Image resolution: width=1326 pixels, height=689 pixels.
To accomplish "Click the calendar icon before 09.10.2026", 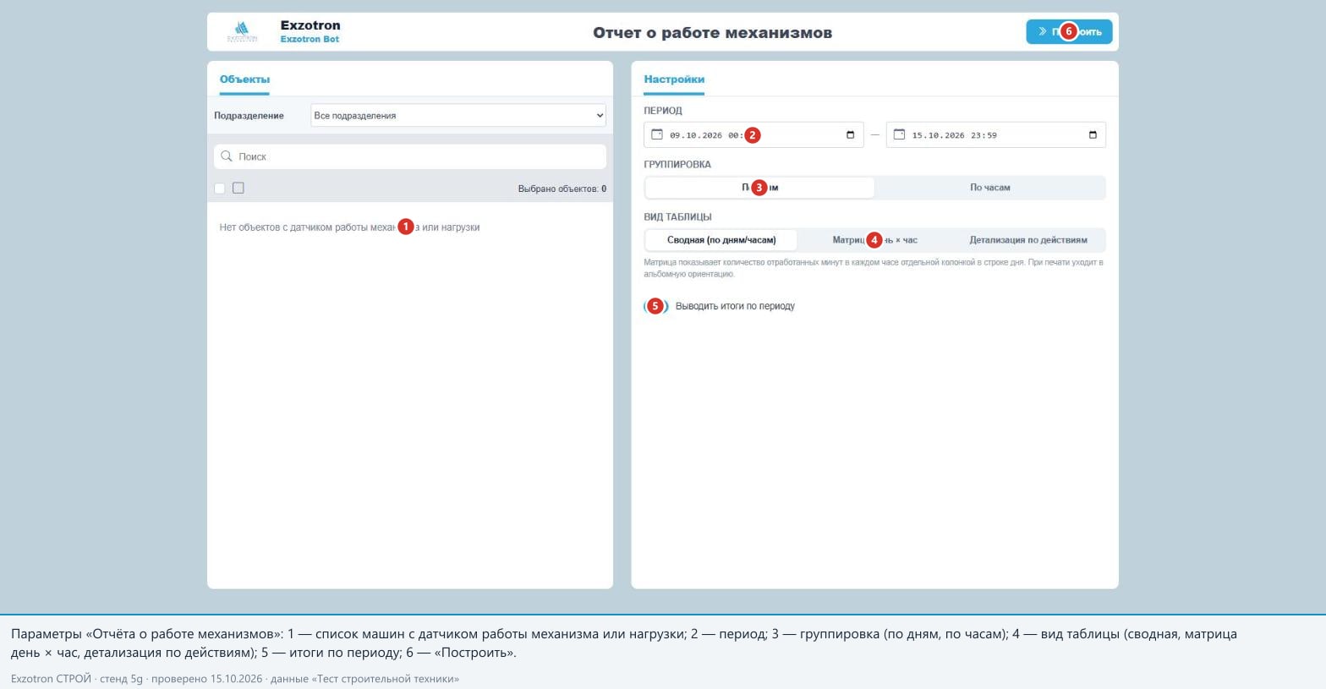I will point(657,134).
